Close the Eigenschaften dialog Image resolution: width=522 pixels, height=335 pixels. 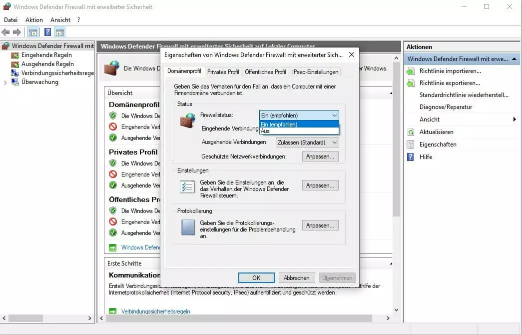(x=352, y=54)
